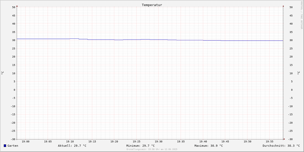This screenshot has width=304, height=152.
Task: Click the 30 label on left temperature axis
Action: tap(14, 40)
